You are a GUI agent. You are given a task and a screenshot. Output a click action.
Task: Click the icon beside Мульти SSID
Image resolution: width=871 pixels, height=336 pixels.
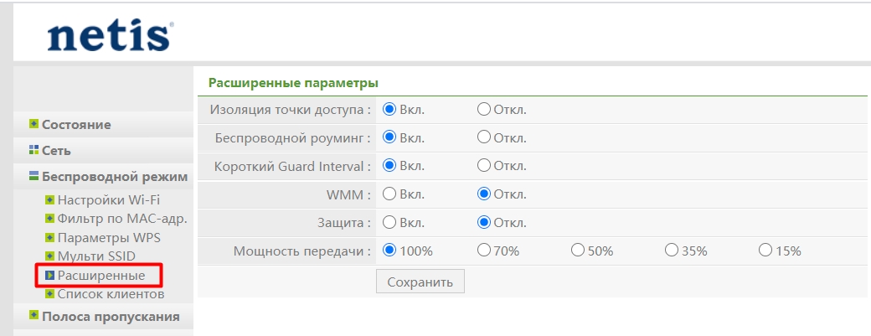[49, 256]
